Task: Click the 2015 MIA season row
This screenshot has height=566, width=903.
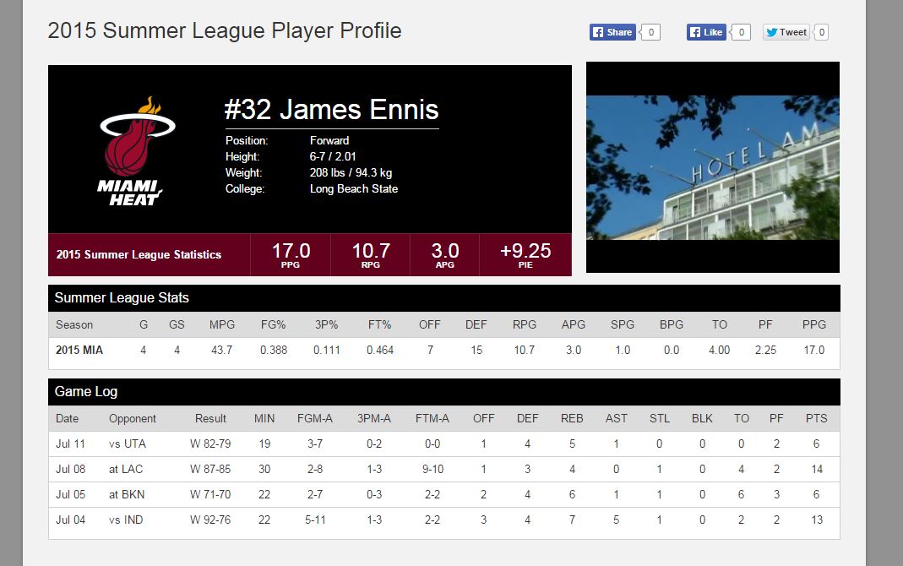Action: [443, 350]
